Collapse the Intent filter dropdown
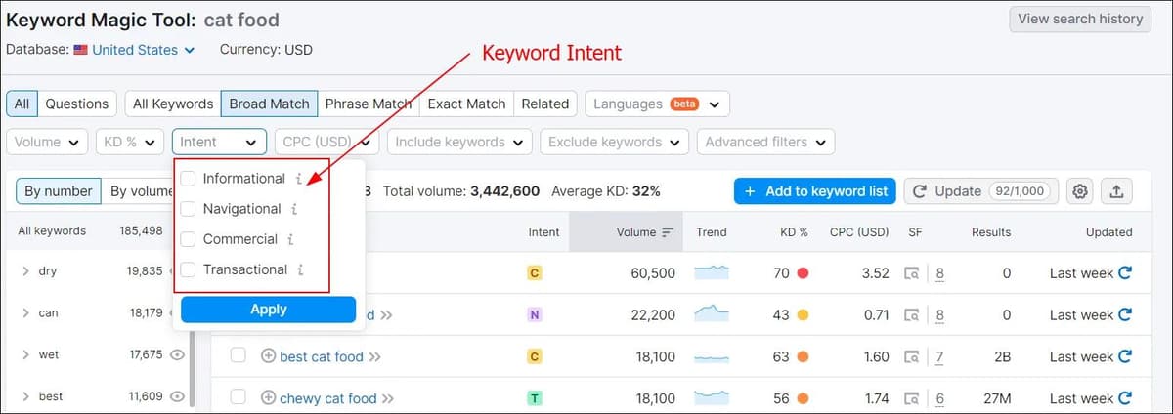 pos(219,142)
